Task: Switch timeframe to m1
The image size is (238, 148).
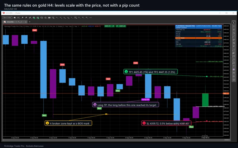Action: pos(57,17)
